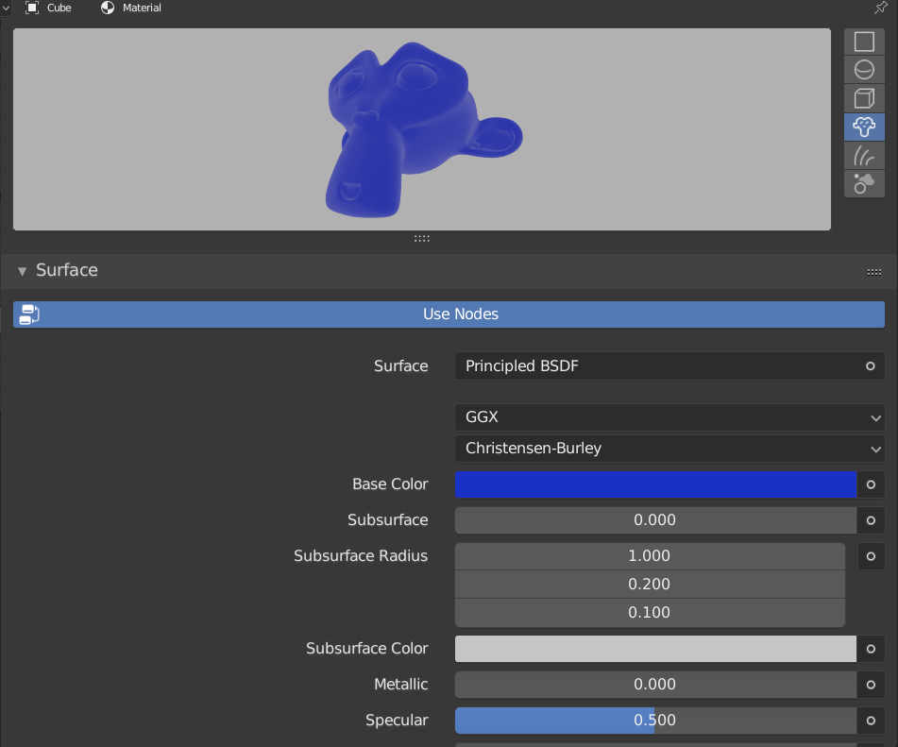Click the node icon on Use Nodes button

coord(28,314)
